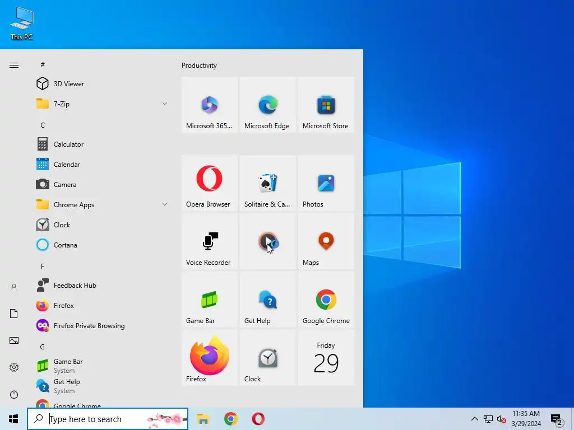Expand the 7-Zip folder chevron
The height and width of the screenshot is (430, 574).
point(165,104)
